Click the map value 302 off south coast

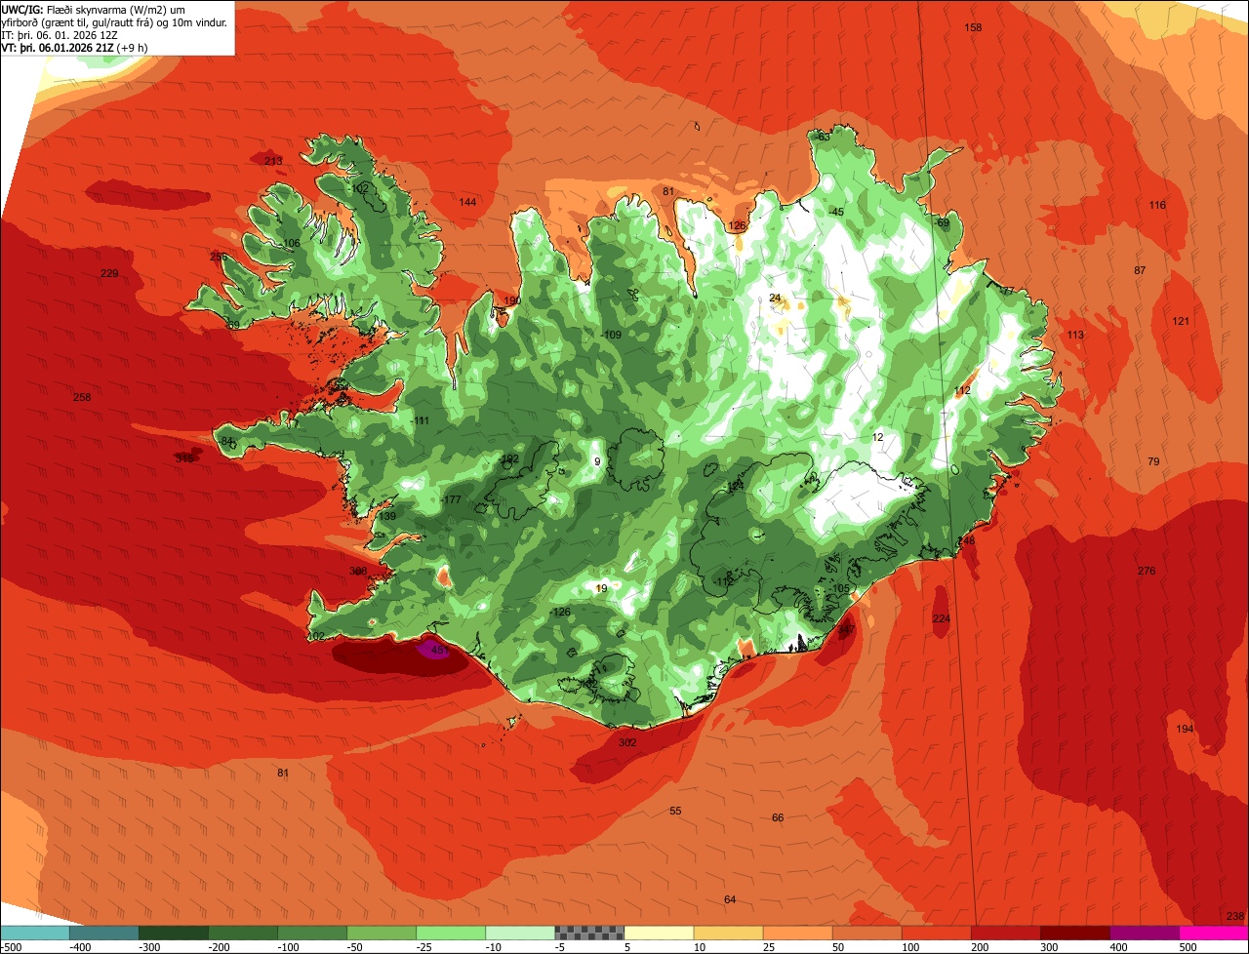pyautogui.click(x=627, y=742)
